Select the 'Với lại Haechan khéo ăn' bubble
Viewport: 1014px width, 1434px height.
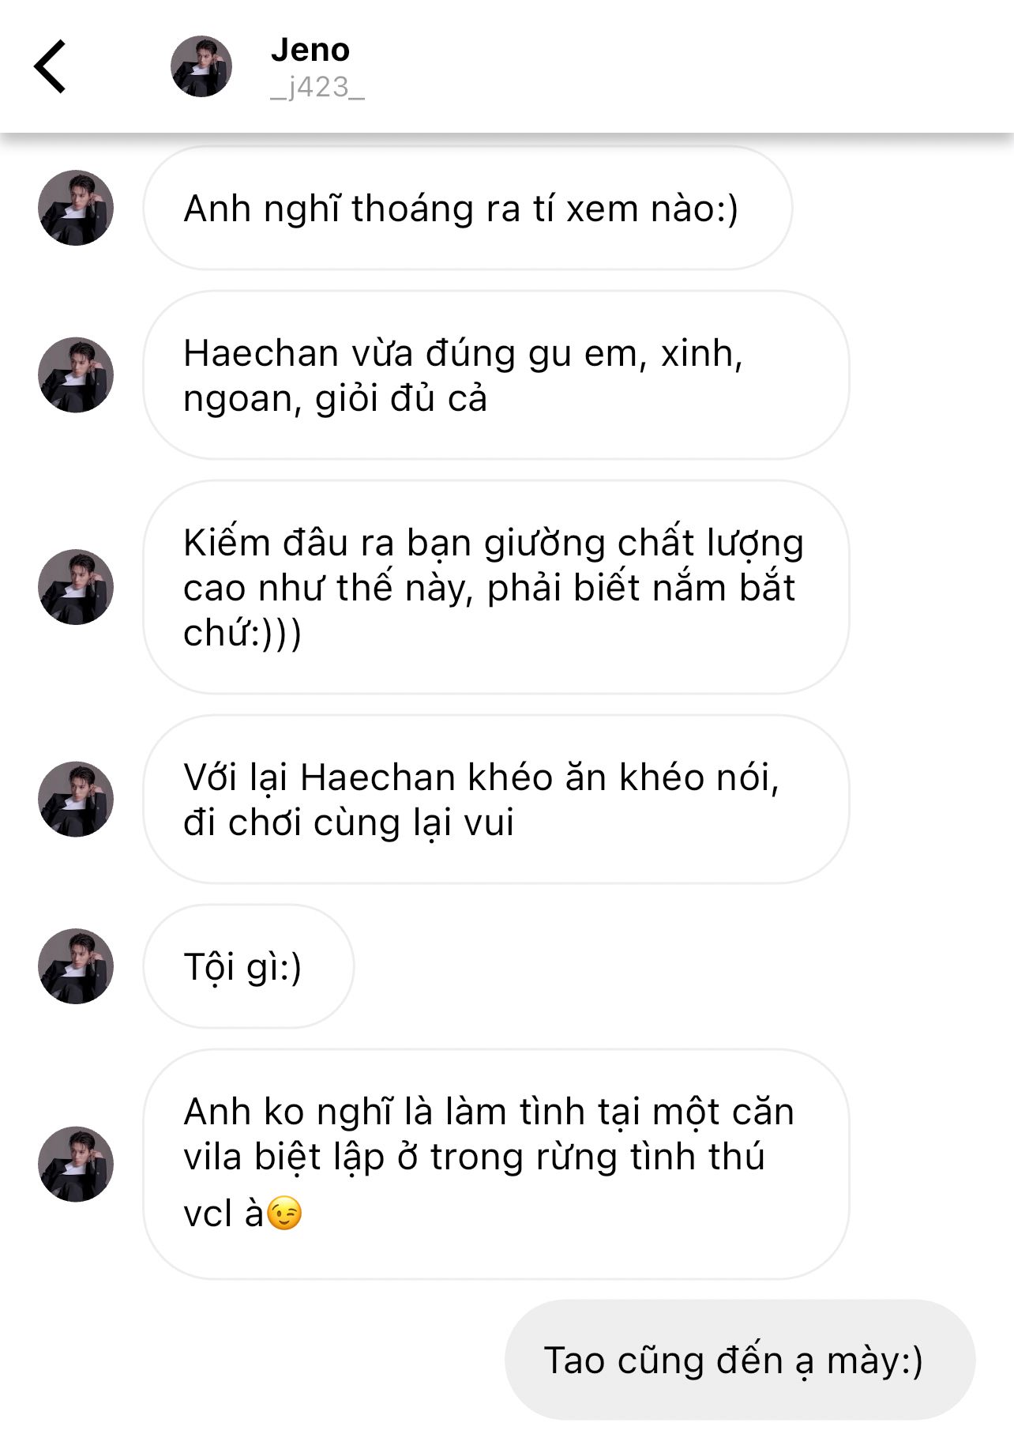[x=496, y=800]
